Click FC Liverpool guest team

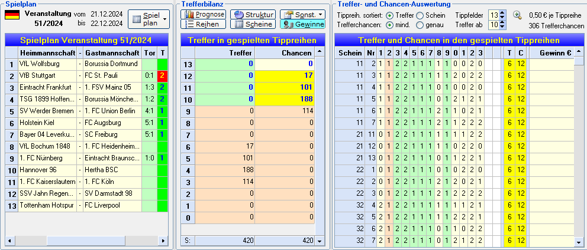(x=112, y=206)
